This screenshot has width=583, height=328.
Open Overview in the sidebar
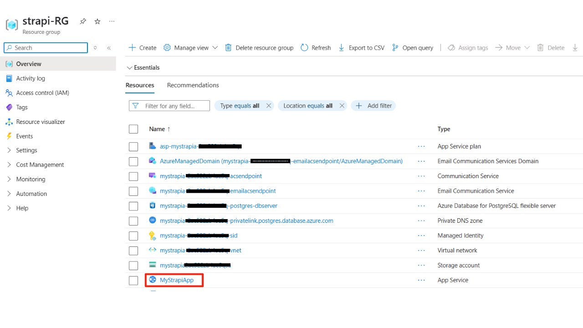(x=58, y=64)
